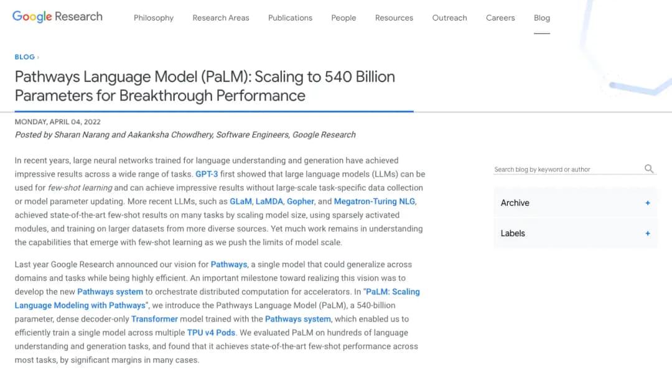Go to the Publications page
672x378 pixels.
coord(290,17)
